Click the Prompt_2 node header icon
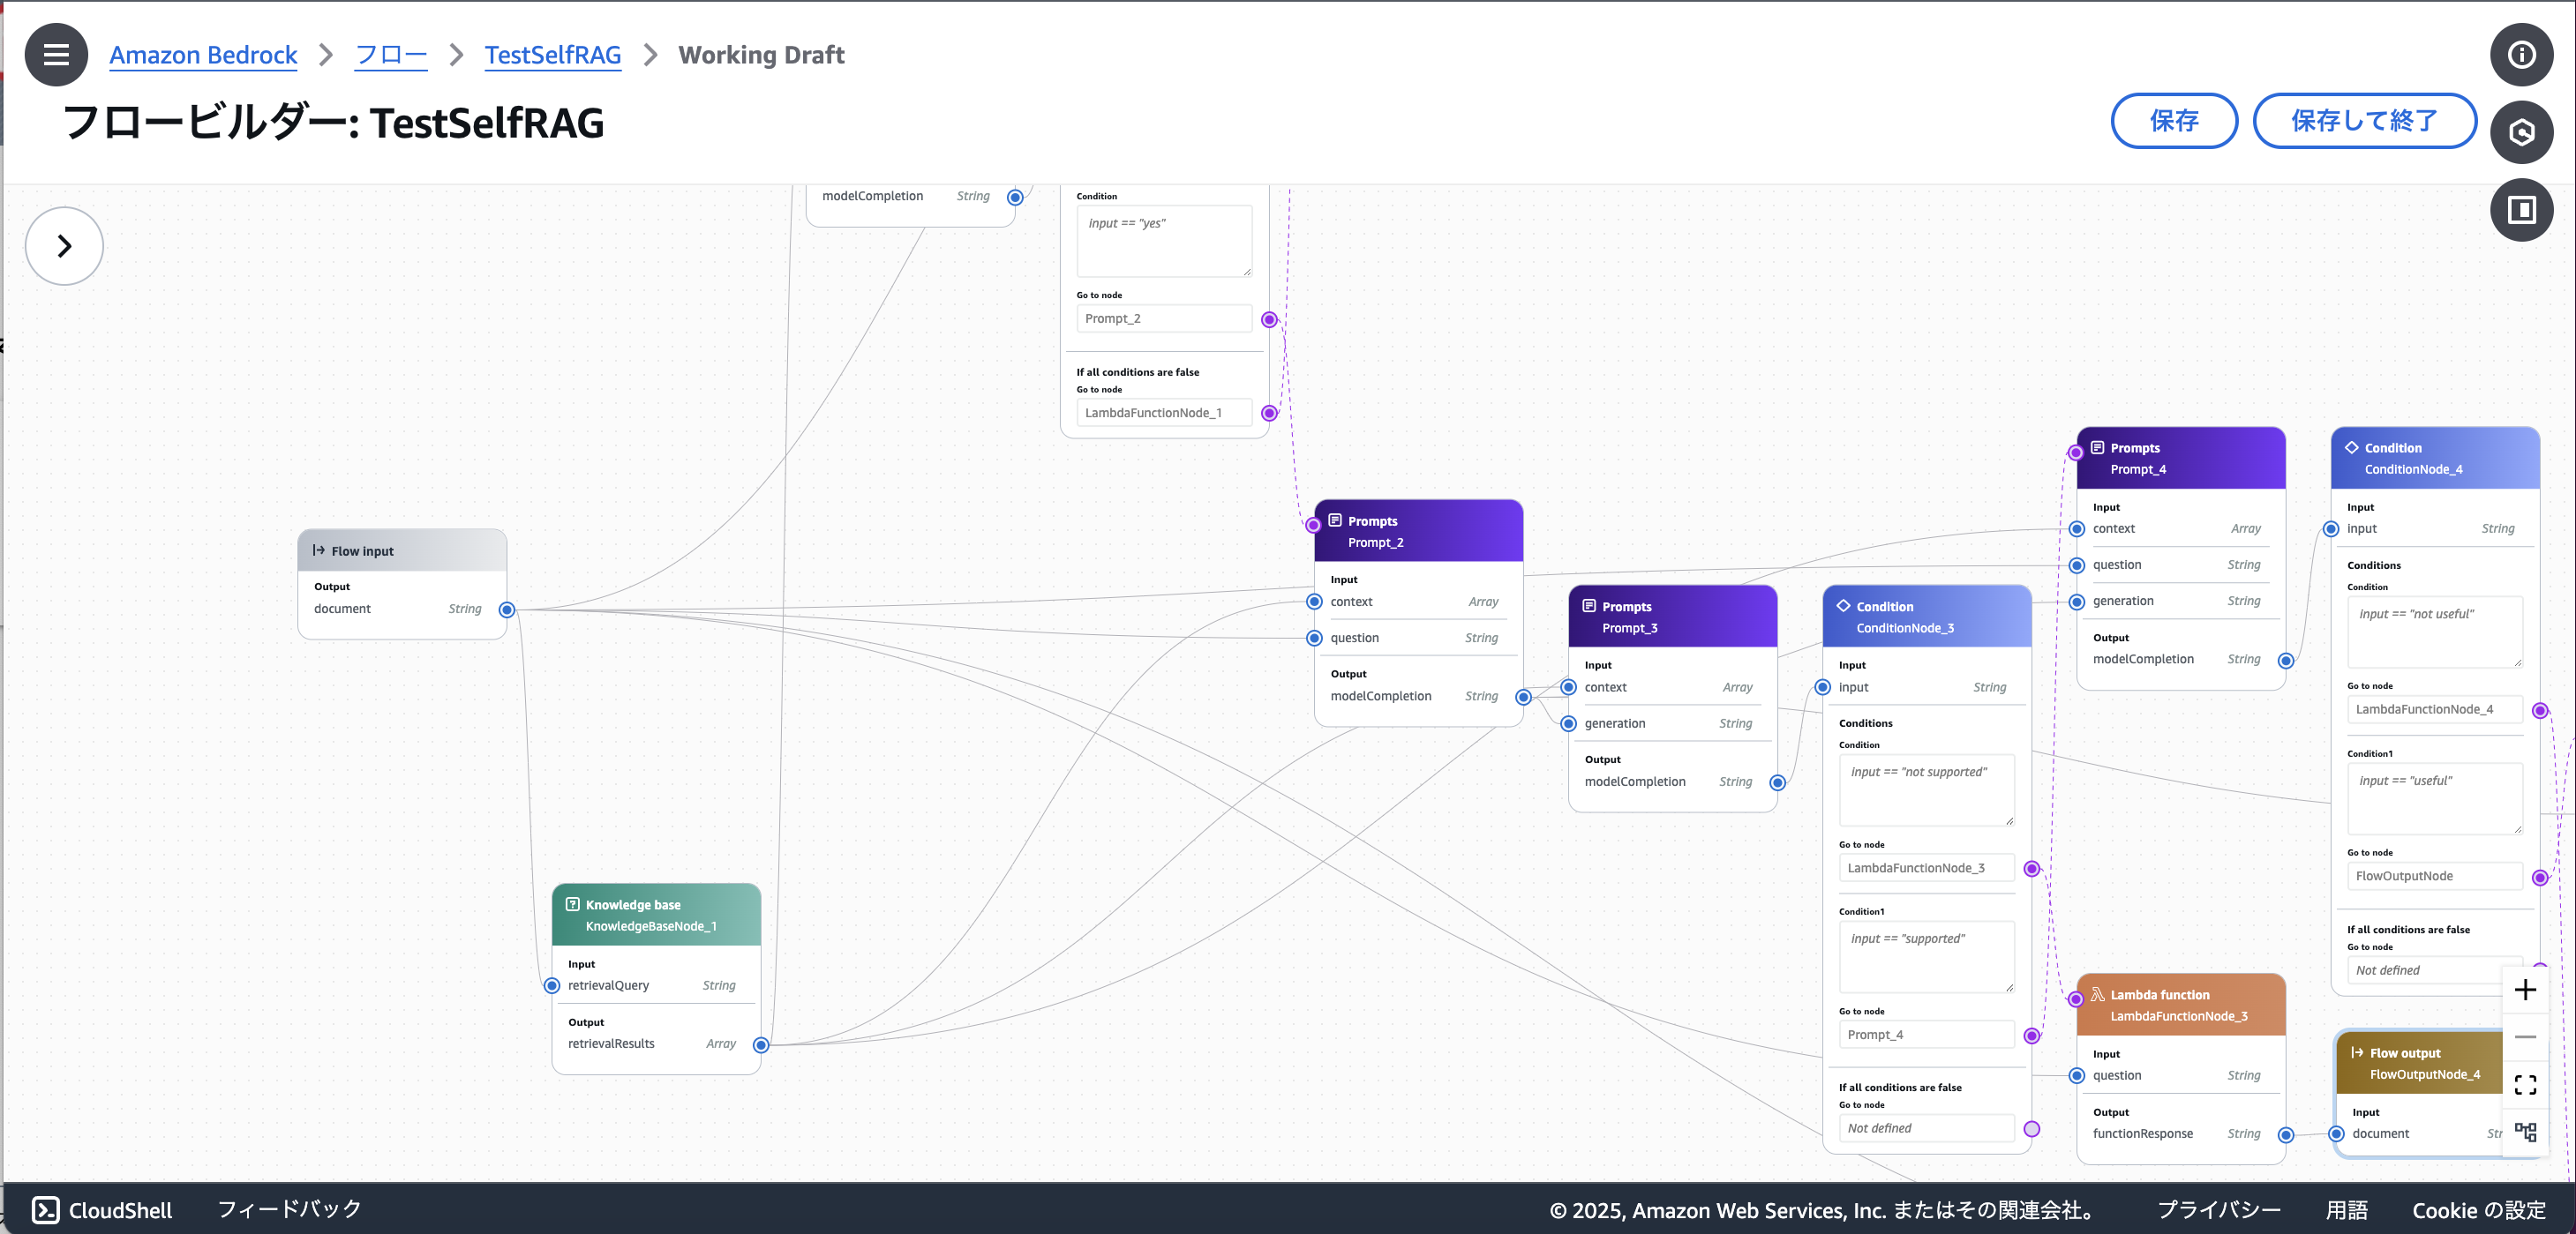Viewport: 2576px width, 1234px height. 1334,520
